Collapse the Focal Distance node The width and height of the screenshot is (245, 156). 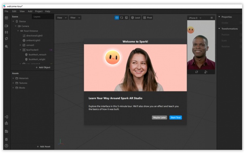point(18,31)
